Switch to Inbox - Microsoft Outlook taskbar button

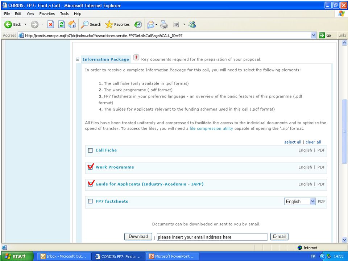click(63, 256)
